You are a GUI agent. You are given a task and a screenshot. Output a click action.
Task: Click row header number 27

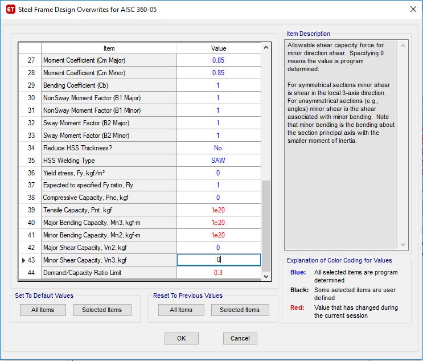pyautogui.click(x=30, y=60)
